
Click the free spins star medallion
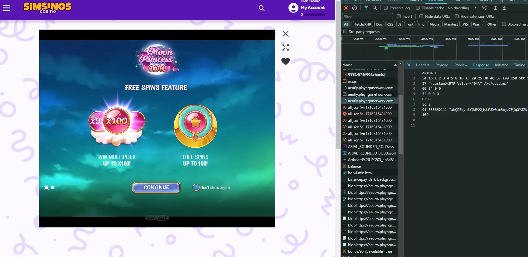pyautogui.click(x=196, y=126)
